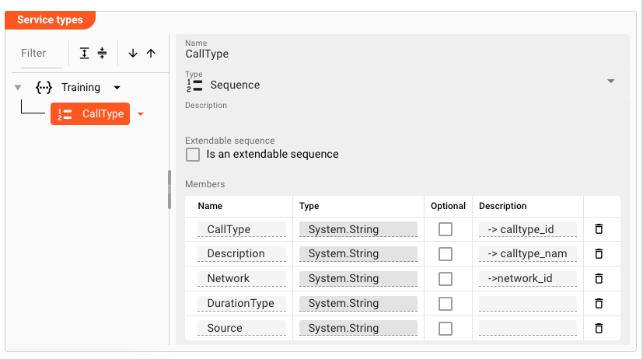643x359 pixels.
Task: Open the CallType node orange dropdown arrow
Action: tap(141, 114)
